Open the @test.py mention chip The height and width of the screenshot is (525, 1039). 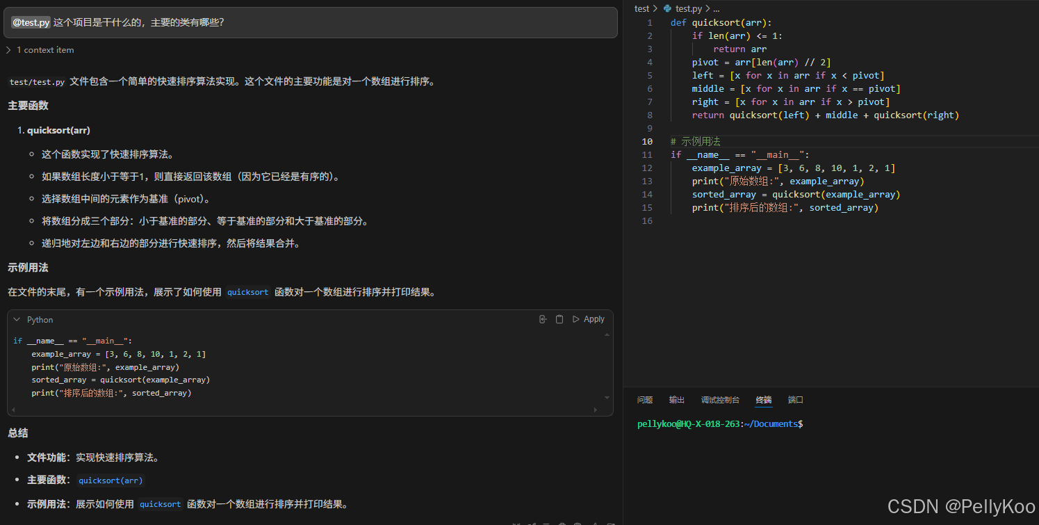point(31,22)
